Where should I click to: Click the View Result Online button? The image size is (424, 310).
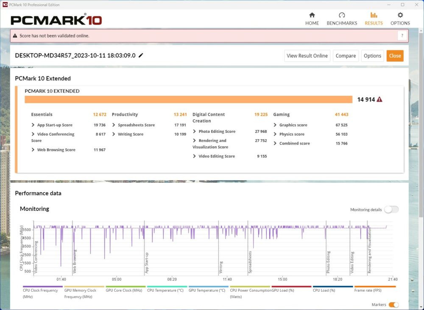point(307,56)
